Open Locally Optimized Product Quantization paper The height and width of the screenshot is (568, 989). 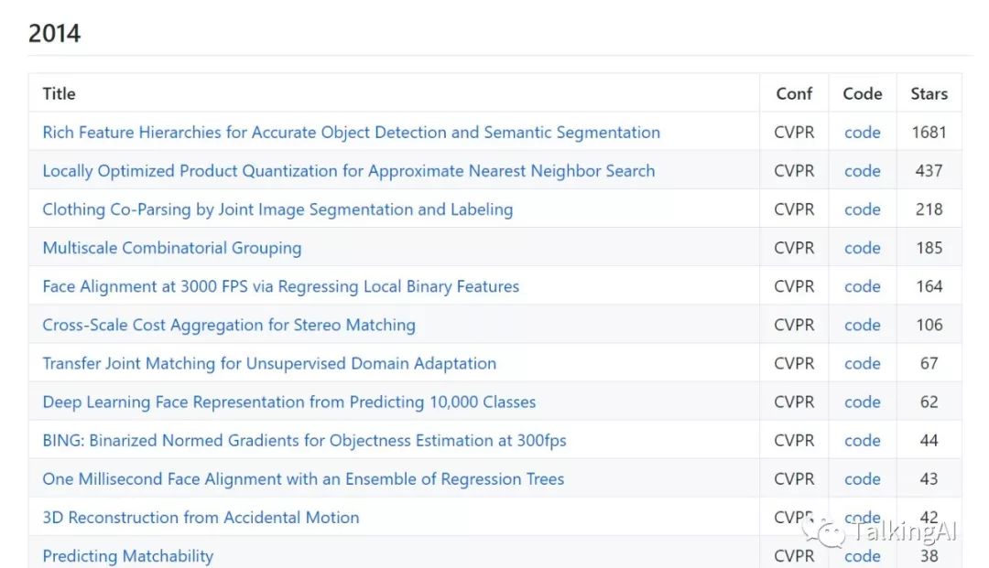tap(348, 171)
